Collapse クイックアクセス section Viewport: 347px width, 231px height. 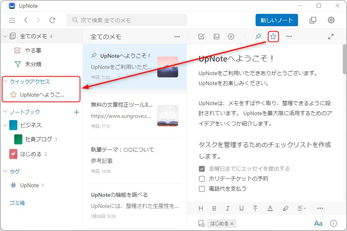point(5,81)
